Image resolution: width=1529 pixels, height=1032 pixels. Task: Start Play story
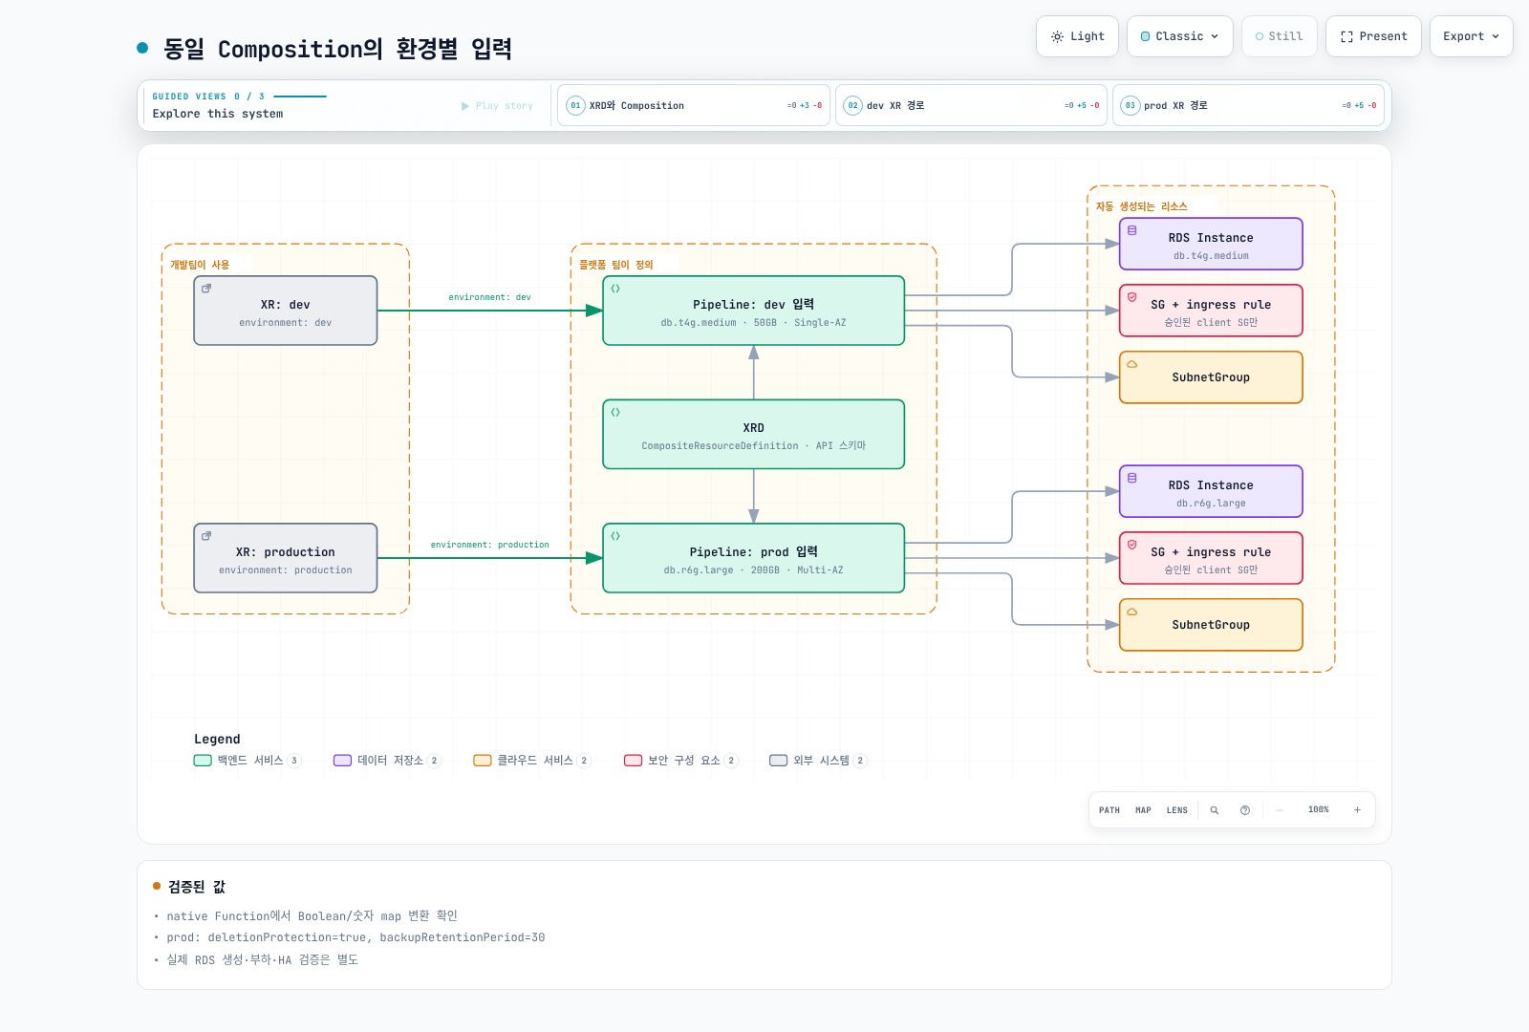[497, 106]
